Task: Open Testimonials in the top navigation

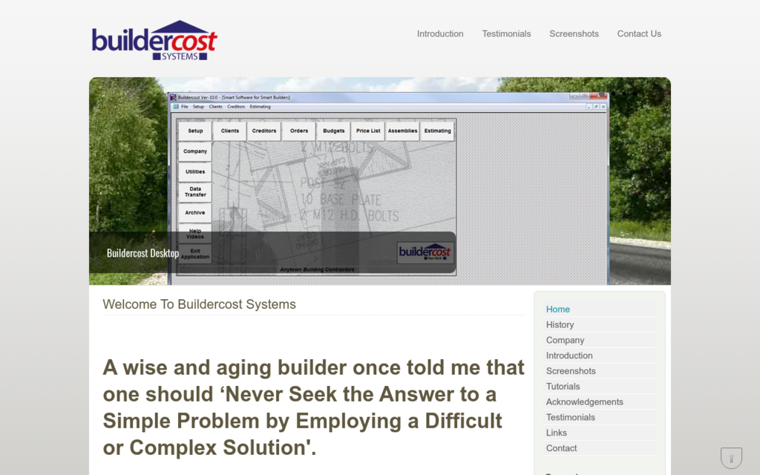Action: pyautogui.click(x=506, y=34)
